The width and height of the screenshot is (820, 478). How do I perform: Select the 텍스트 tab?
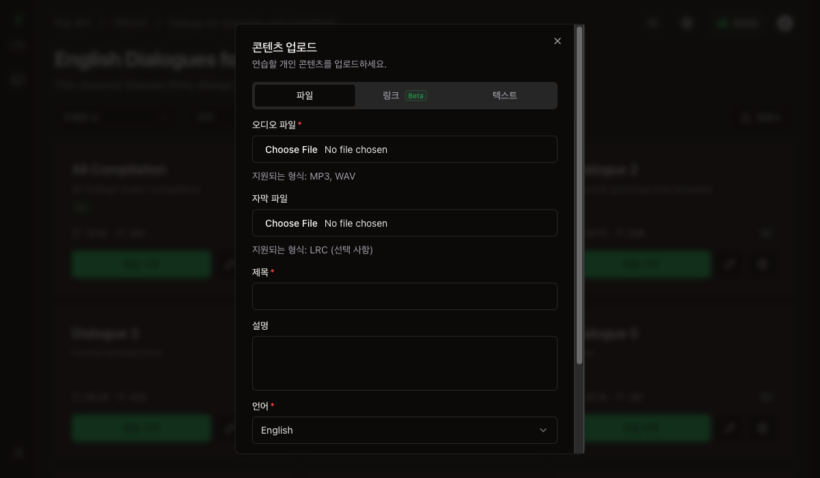[504, 96]
